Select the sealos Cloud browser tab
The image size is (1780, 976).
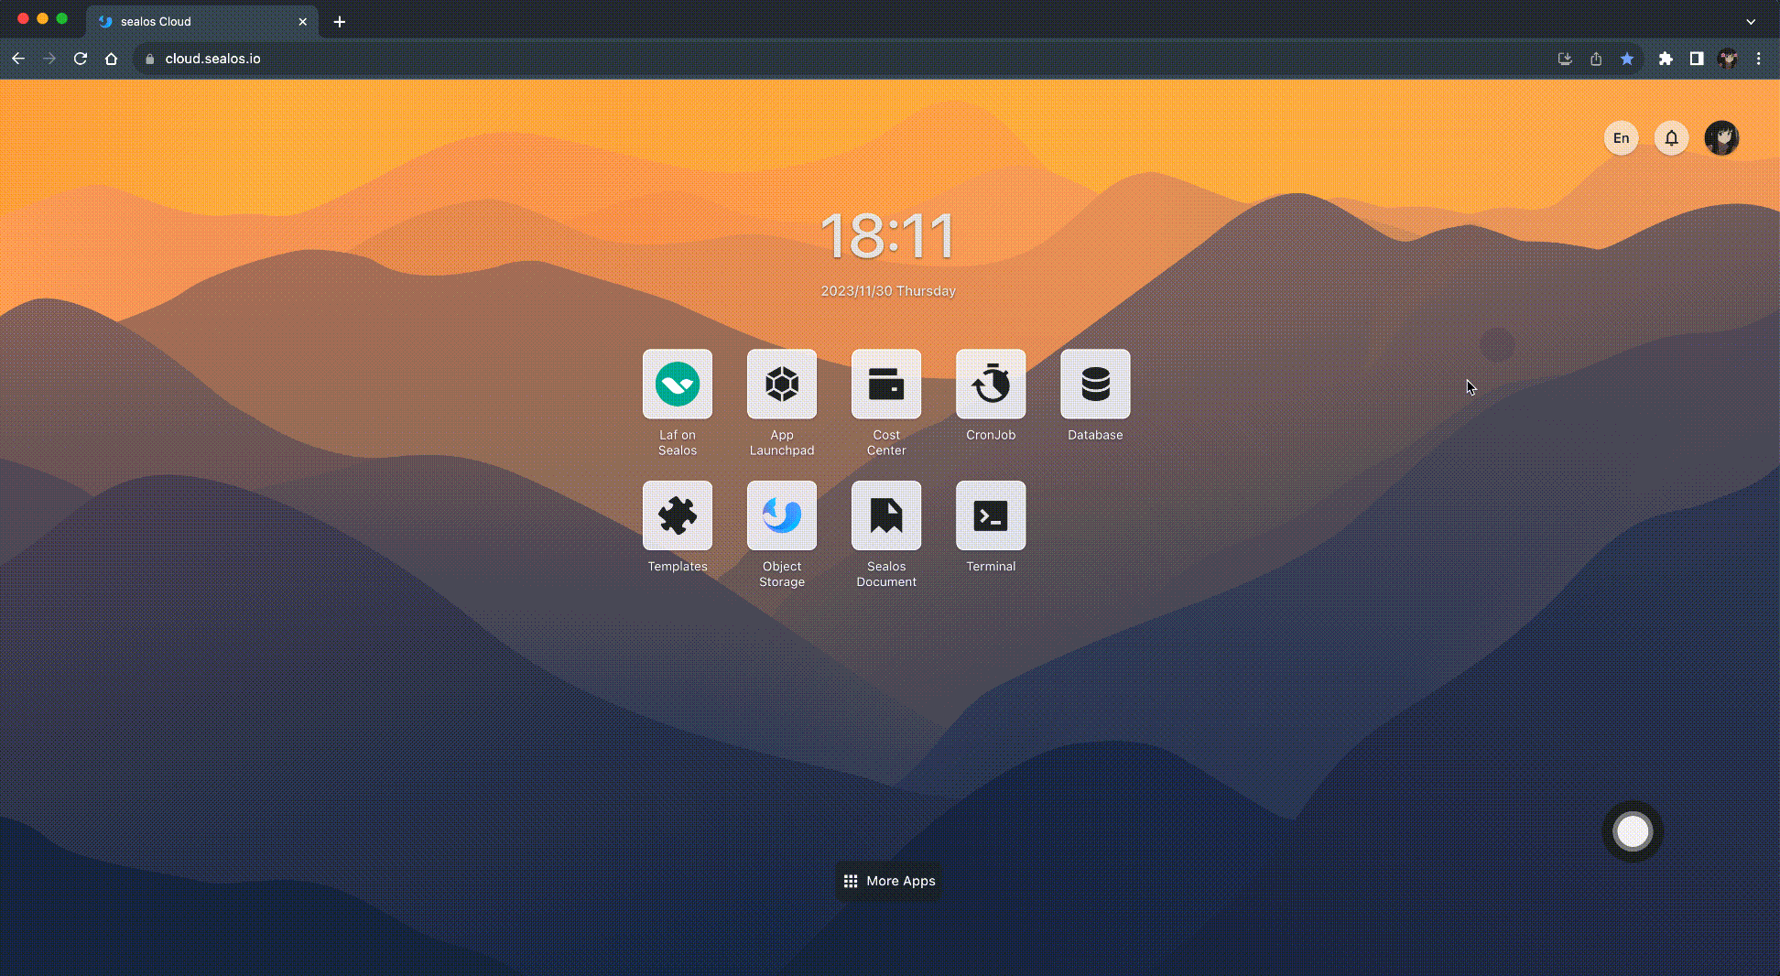(x=192, y=21)
